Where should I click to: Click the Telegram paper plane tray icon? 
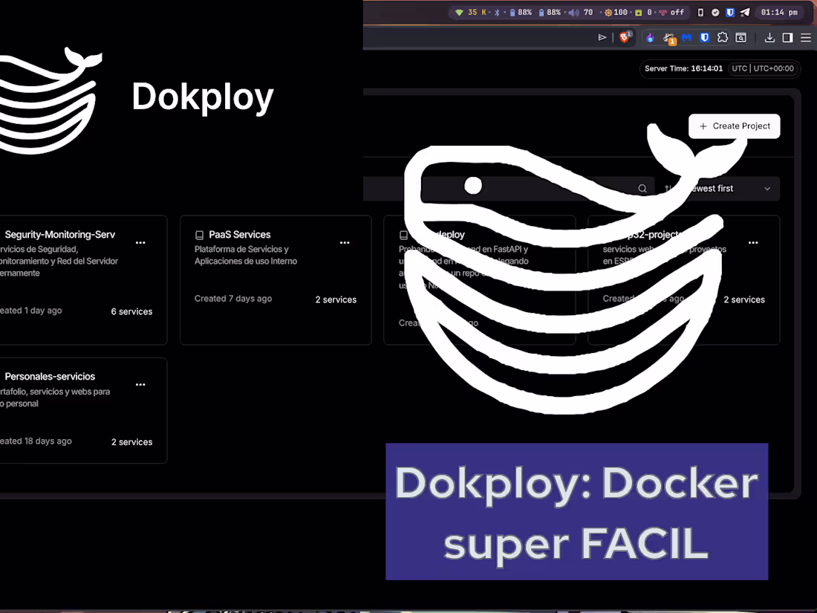coord(745,12)
